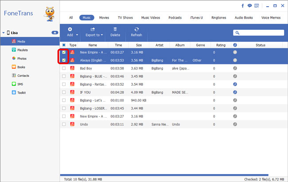288x182 pixels.
Task: Open the menu list icon in title bar
Action: [257, 6]
